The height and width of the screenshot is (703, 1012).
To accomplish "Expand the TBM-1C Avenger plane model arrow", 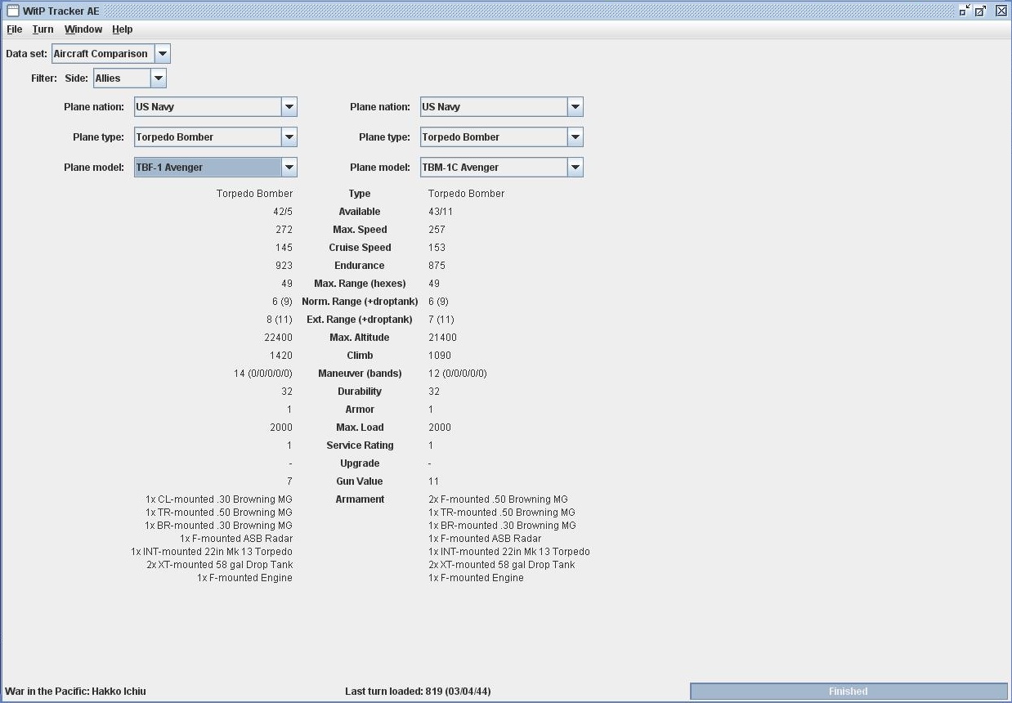I will click(x=575, y=168).
